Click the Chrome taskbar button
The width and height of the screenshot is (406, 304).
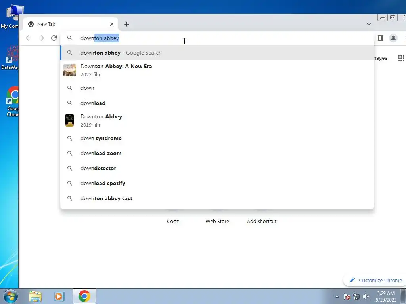84,296
